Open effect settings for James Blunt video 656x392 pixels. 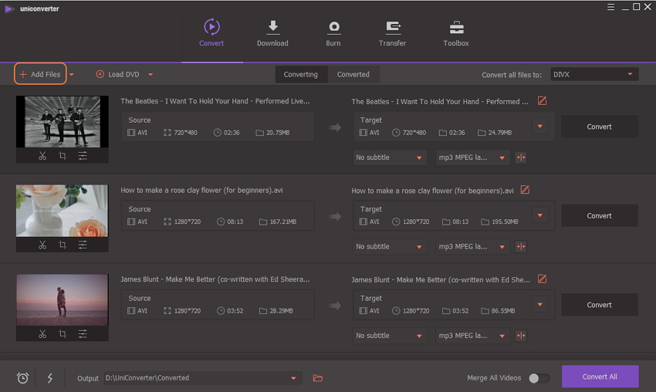point(83,334)
